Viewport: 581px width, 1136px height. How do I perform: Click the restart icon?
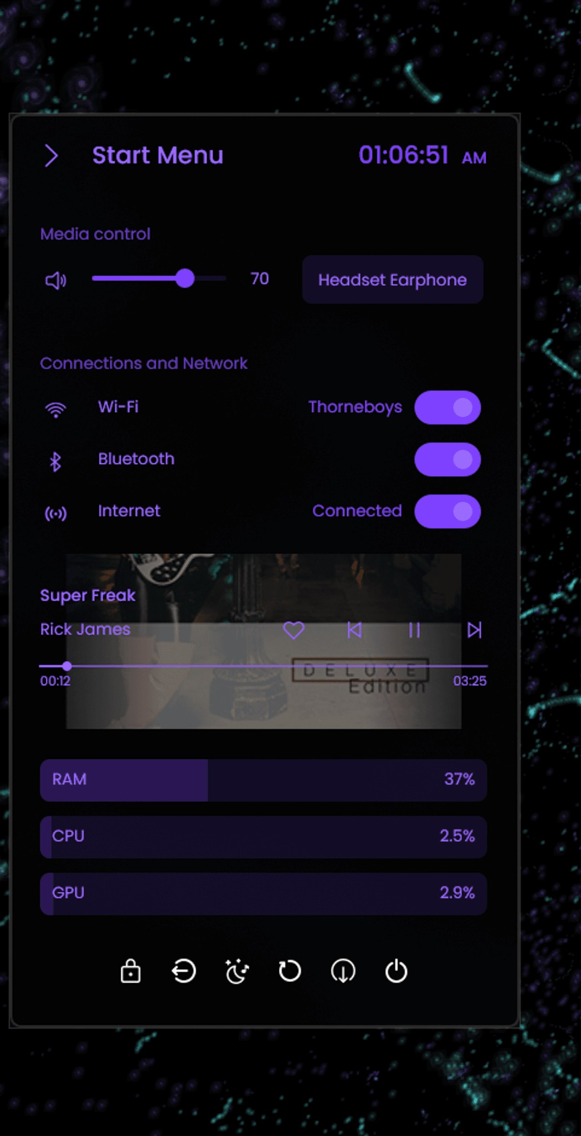[x=290, y=971]
